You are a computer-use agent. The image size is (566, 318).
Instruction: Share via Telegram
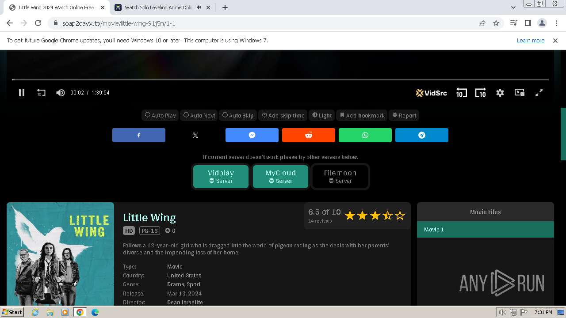[x=422, y=135]
